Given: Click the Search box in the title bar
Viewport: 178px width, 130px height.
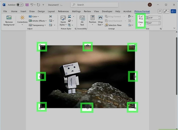Looking at the screenshot, I should pyautogui.click(x=94, y=5).
